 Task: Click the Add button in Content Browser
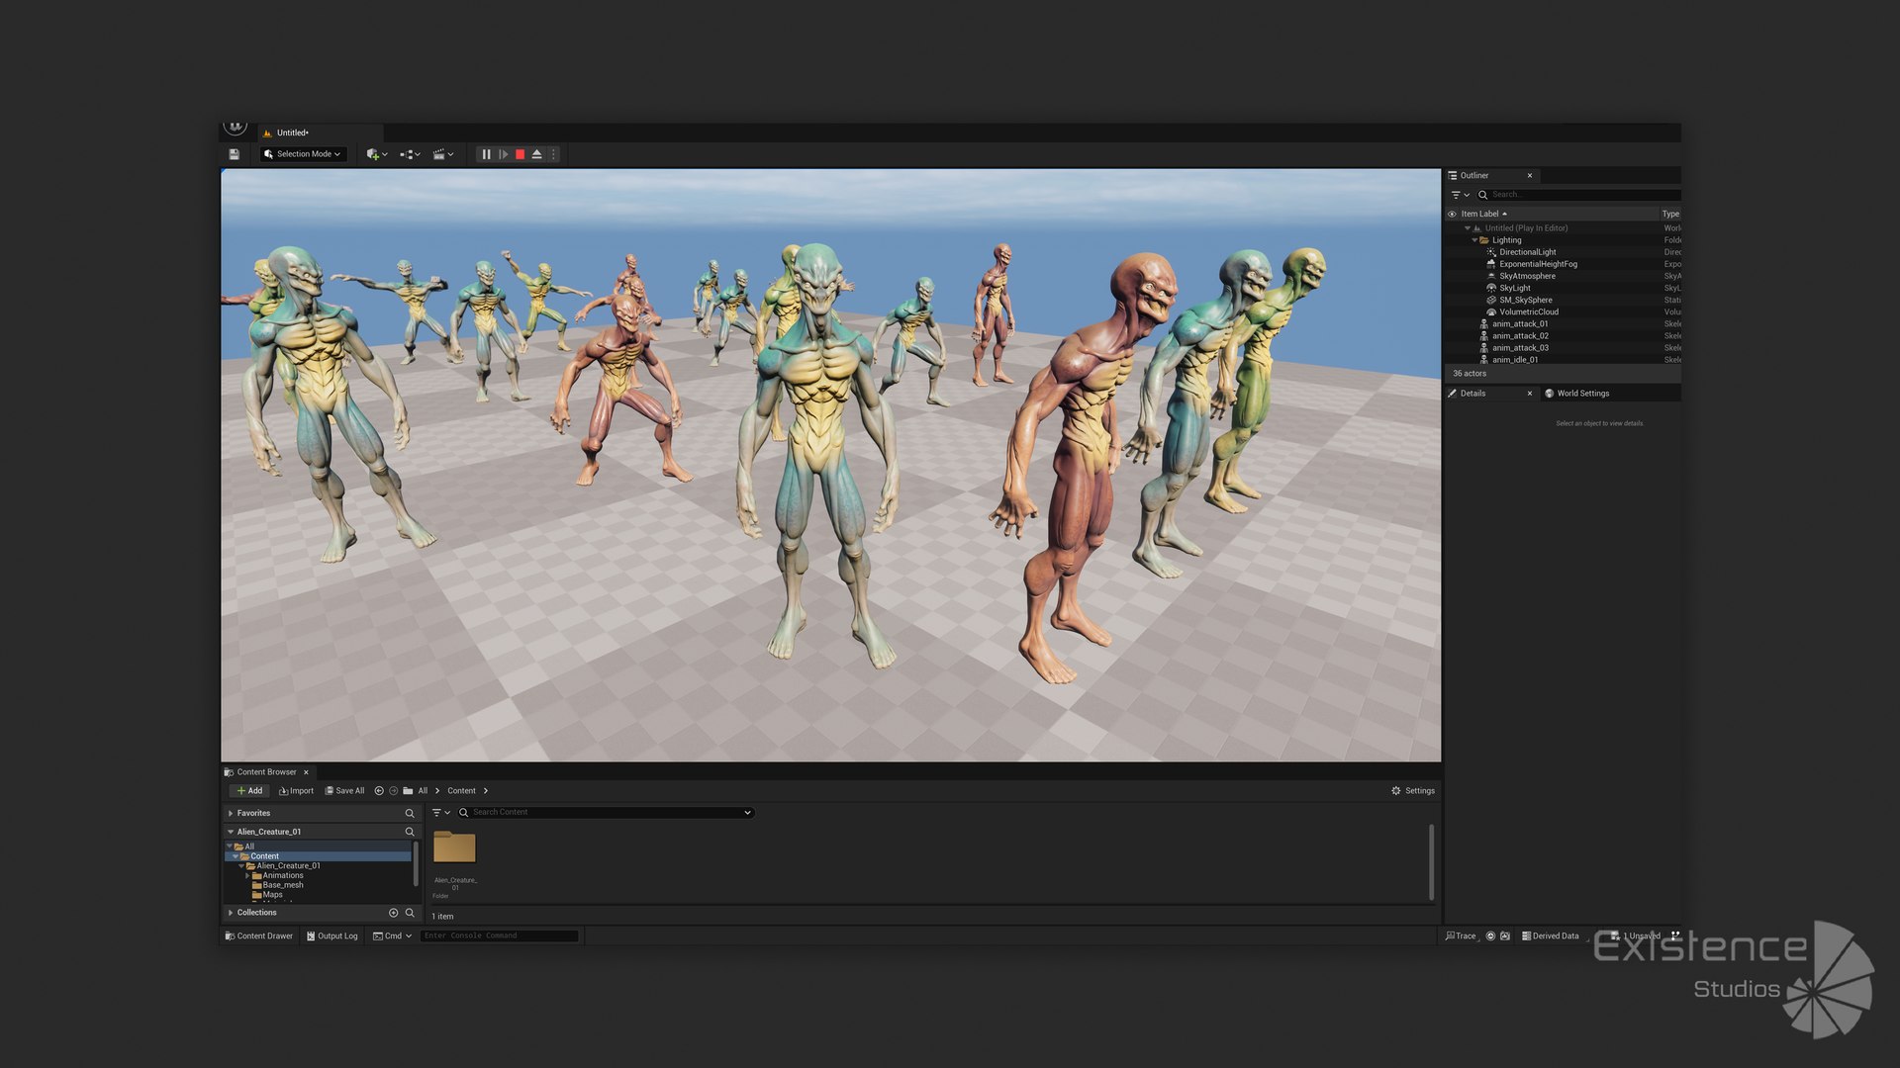249,791
